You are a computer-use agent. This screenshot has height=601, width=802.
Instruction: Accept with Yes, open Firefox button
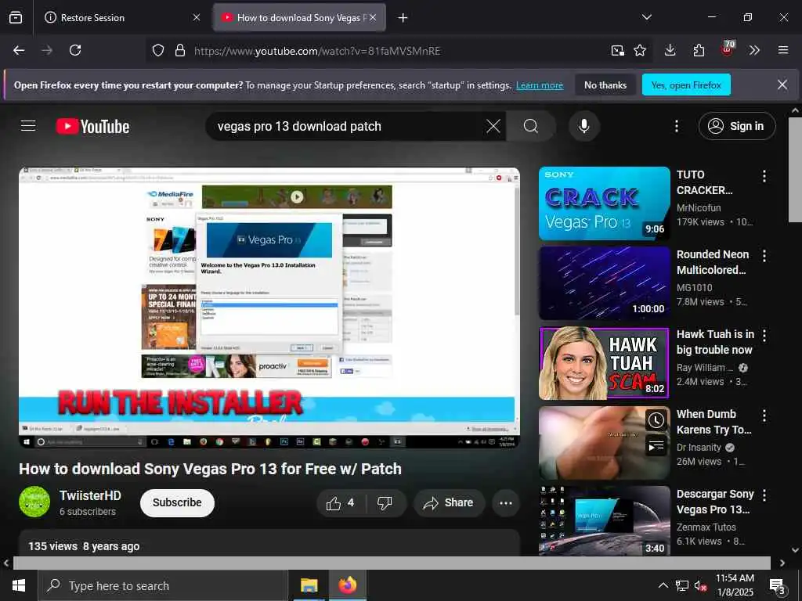click(686, 85)
